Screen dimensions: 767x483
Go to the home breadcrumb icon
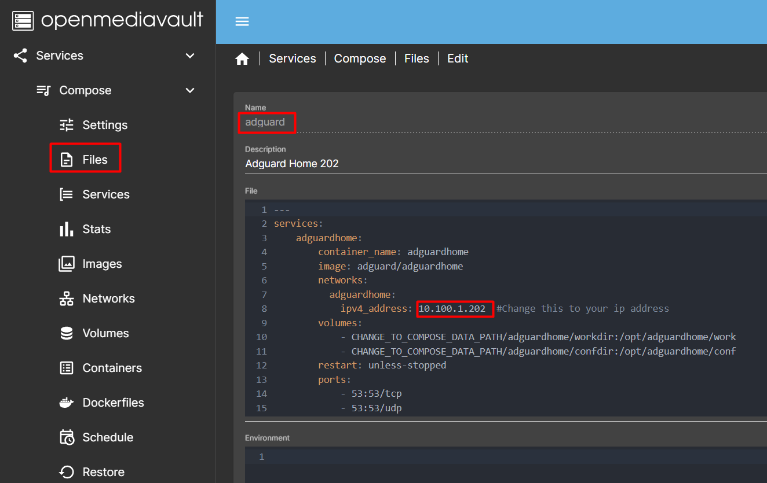click(x=242, y=58)
